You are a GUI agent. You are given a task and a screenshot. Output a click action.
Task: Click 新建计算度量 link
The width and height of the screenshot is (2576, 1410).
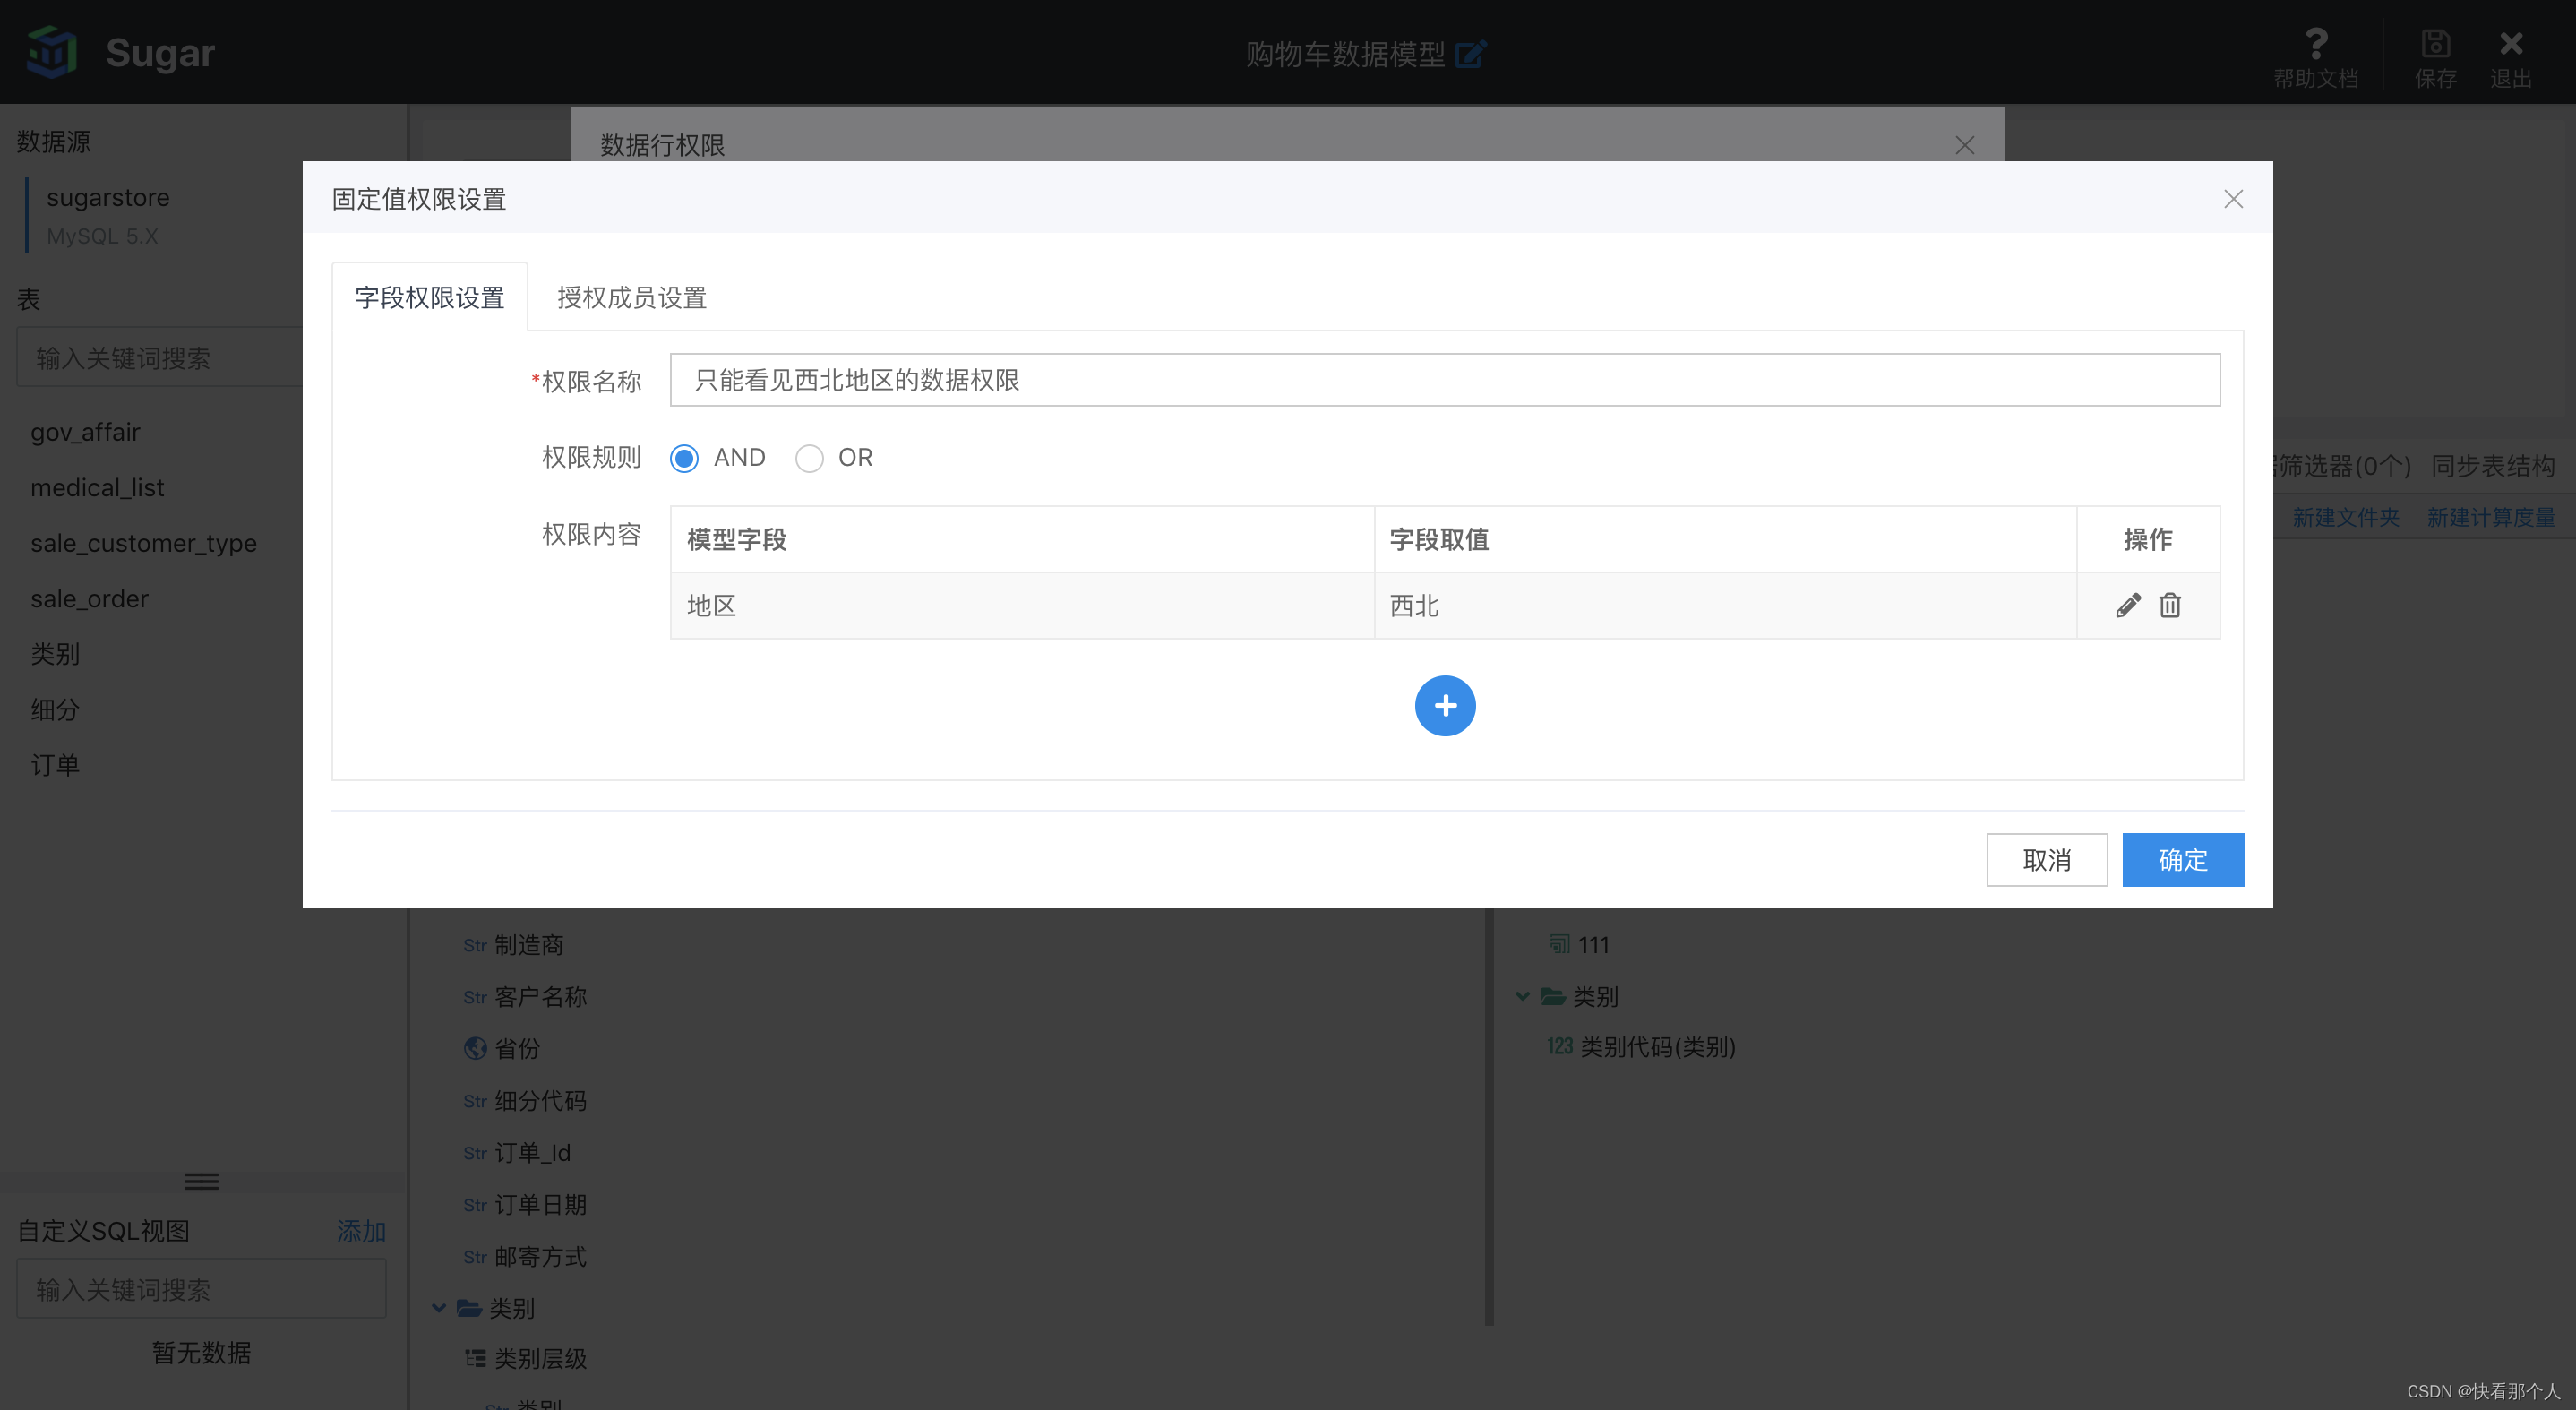click(2491, 517)
